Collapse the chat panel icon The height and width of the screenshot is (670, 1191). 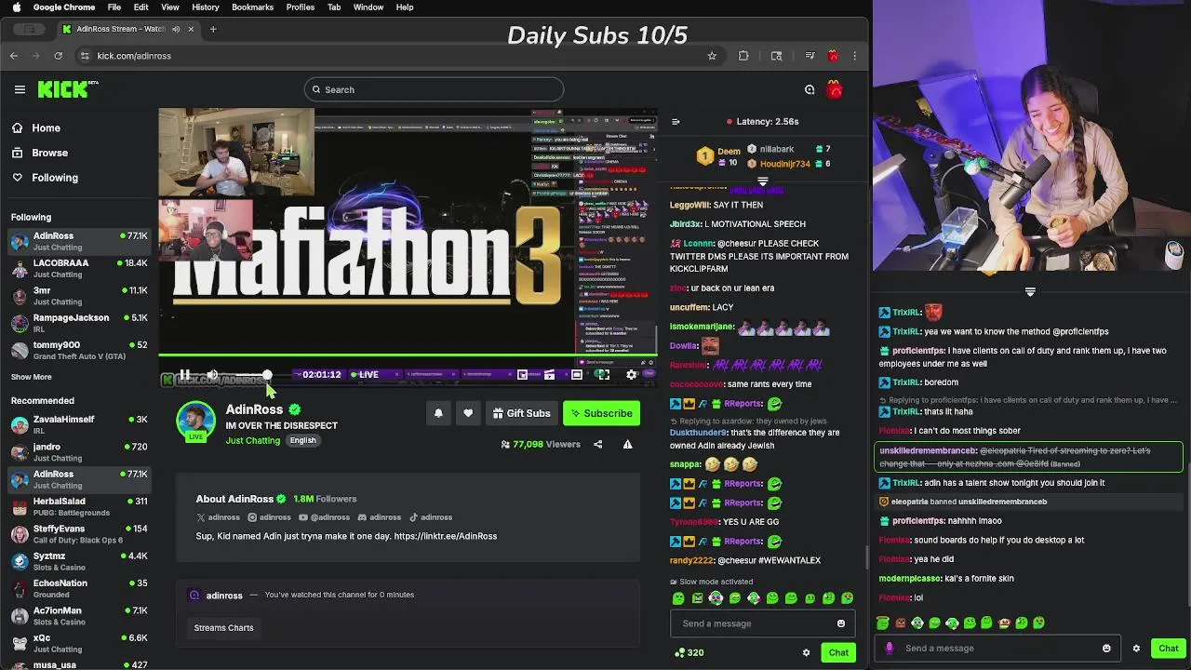[676, 121]
